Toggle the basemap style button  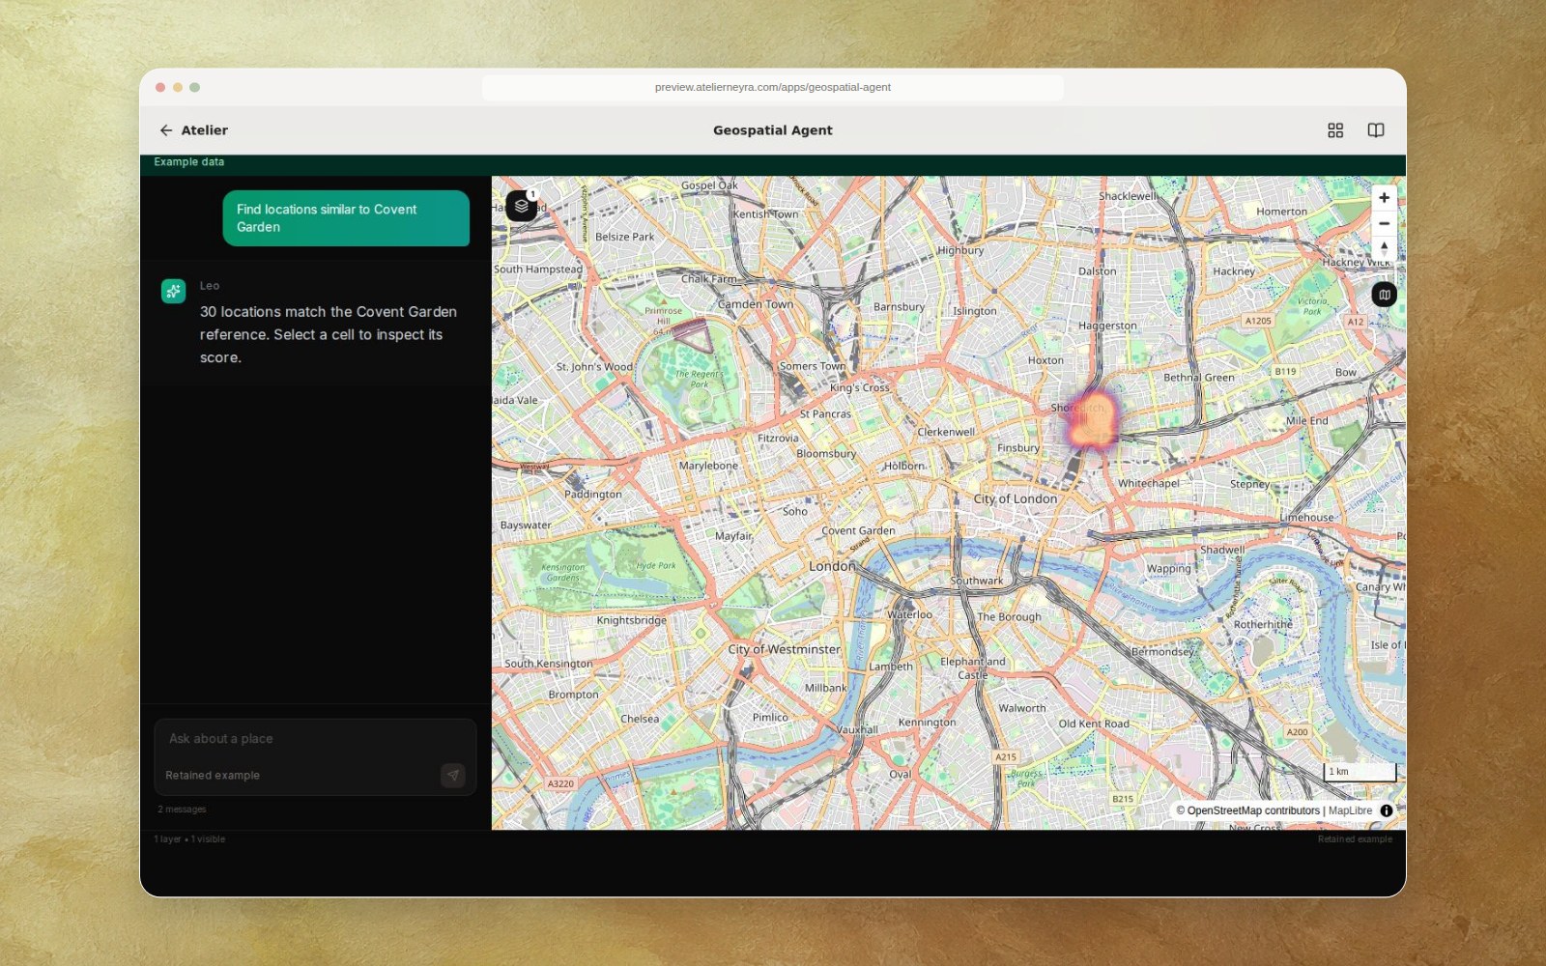(1384, 295)
